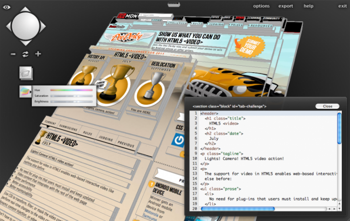
Task: Adjust the Saturation slider
Action: click(71, 96)
